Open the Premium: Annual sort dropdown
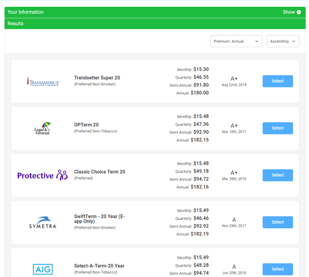 pos(236,41)
